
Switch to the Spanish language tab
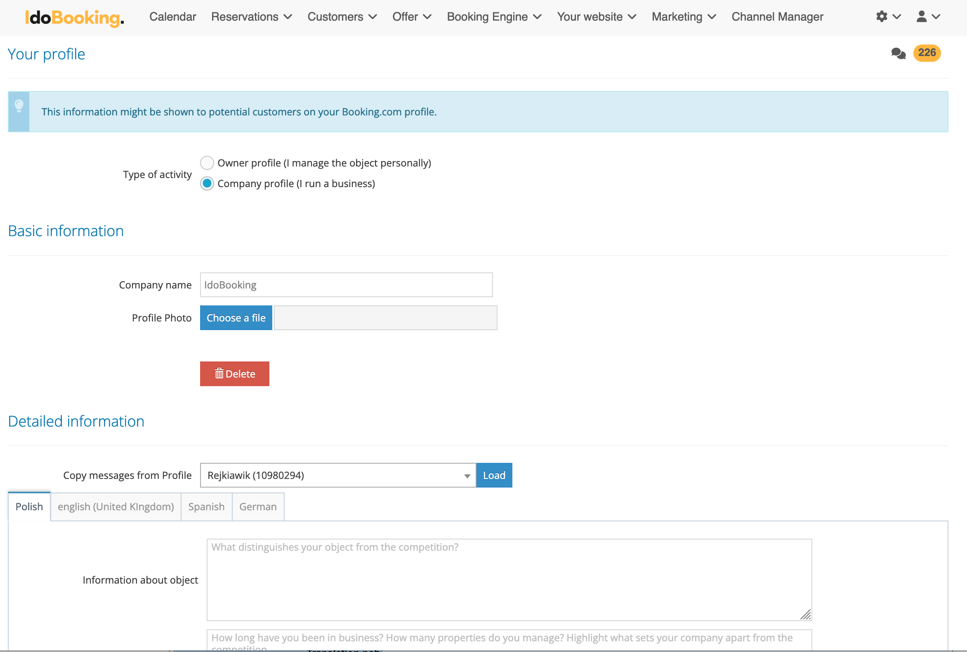click(206, 507)
